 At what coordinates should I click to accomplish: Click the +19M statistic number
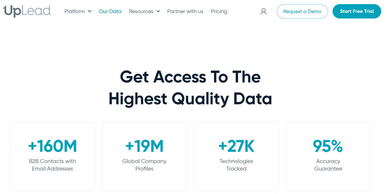[x=144, y=146]
